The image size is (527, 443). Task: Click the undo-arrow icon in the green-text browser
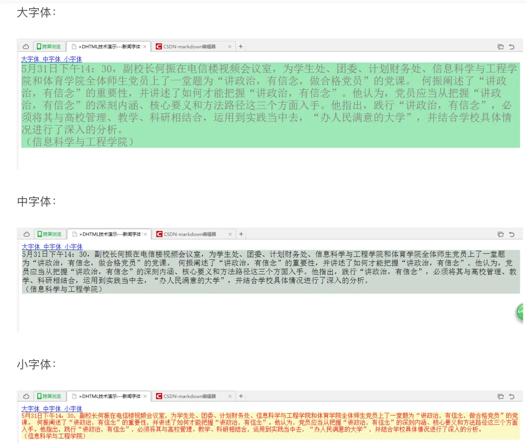coord(512,47)
